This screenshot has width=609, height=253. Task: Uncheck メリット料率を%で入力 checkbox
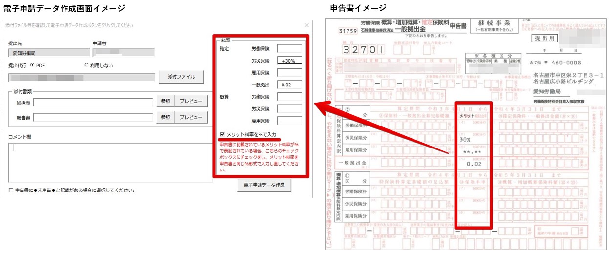(x=223, y=134)
